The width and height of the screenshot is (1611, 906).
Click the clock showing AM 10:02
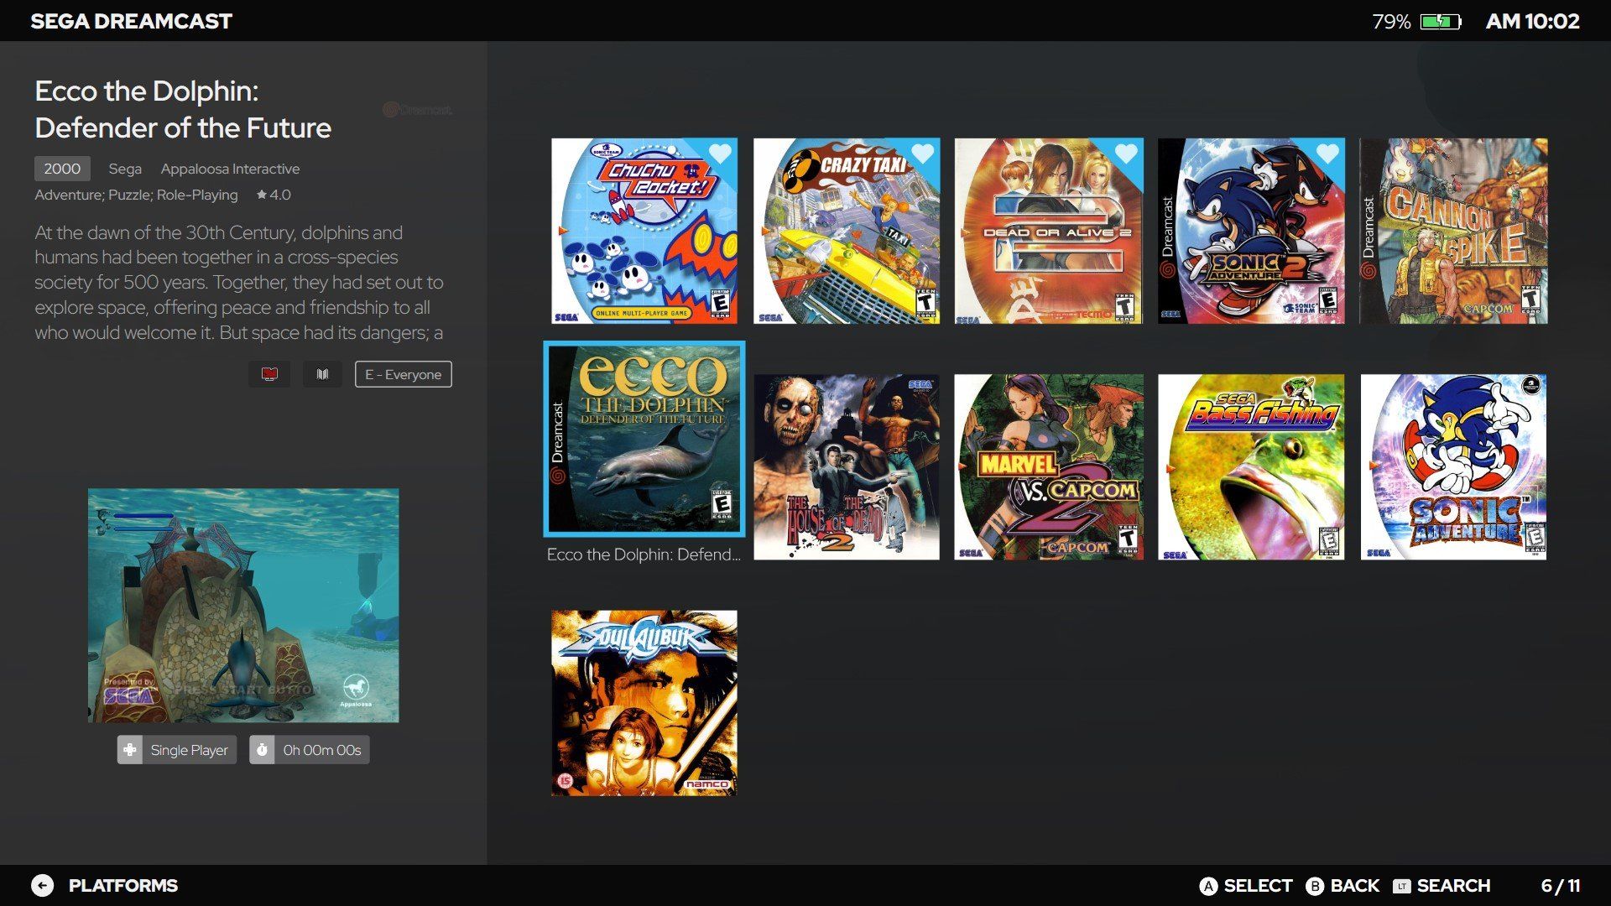coord(1533,22)
